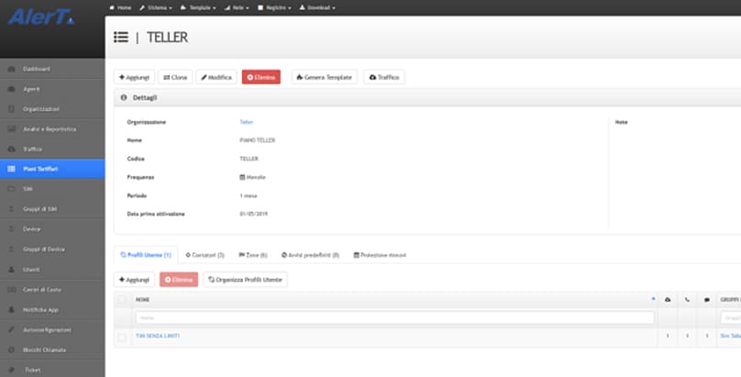Click the Nome filter input field

(x=395, y=318)
